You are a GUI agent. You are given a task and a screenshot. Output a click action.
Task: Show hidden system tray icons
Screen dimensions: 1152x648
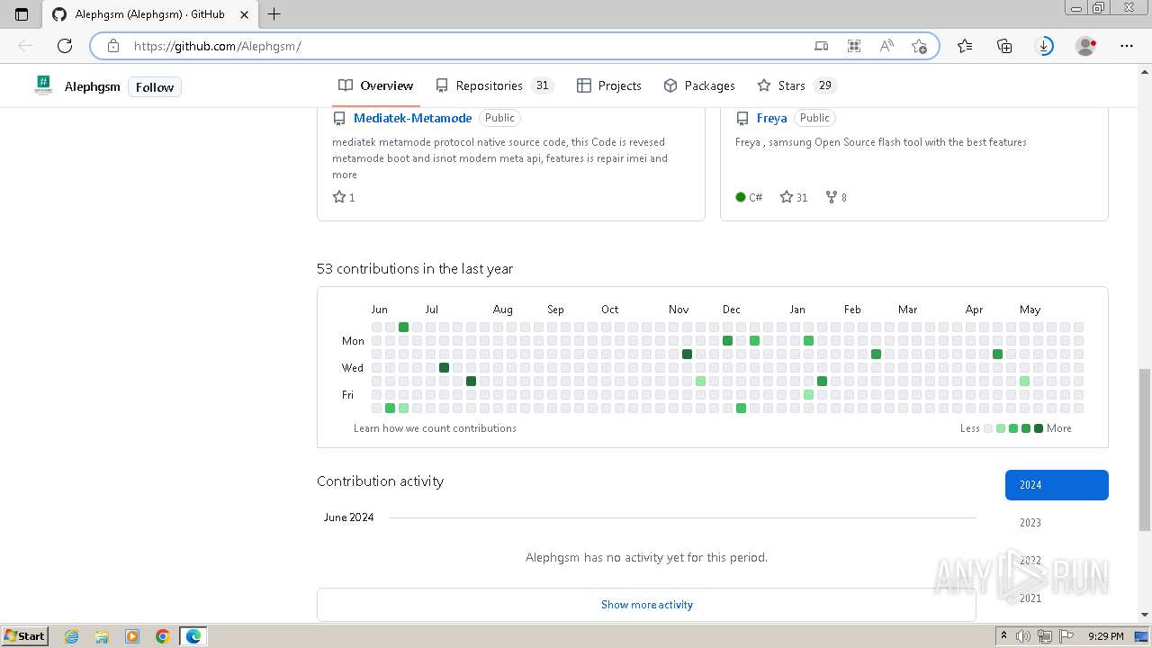pyautogui.click(x=1003, y=636)
